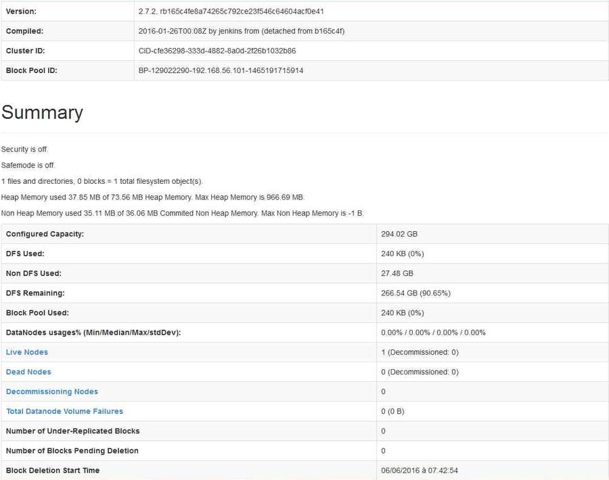The height and width of the screenshot is (480, 609).
Task: Select the DataNodes usages% percentages value
Action: (433, 333)
